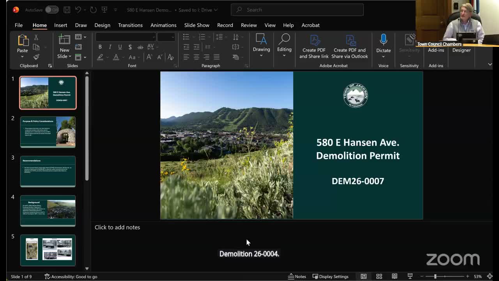Click the Dictate microphone icon
The width and height of the screenshot is (499, 281).
pyautogui.click(x=383, y=40)
